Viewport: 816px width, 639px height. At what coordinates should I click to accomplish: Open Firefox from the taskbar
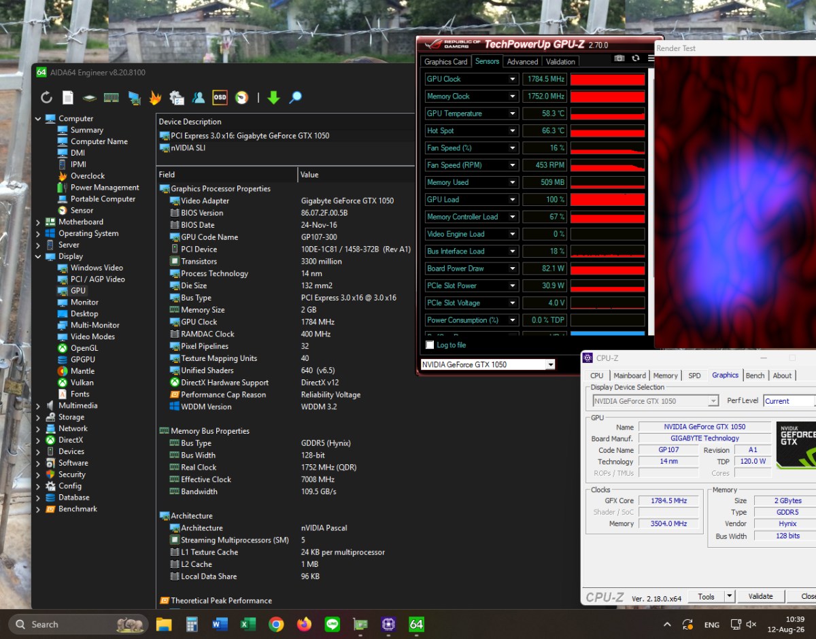tap(304, 624)
